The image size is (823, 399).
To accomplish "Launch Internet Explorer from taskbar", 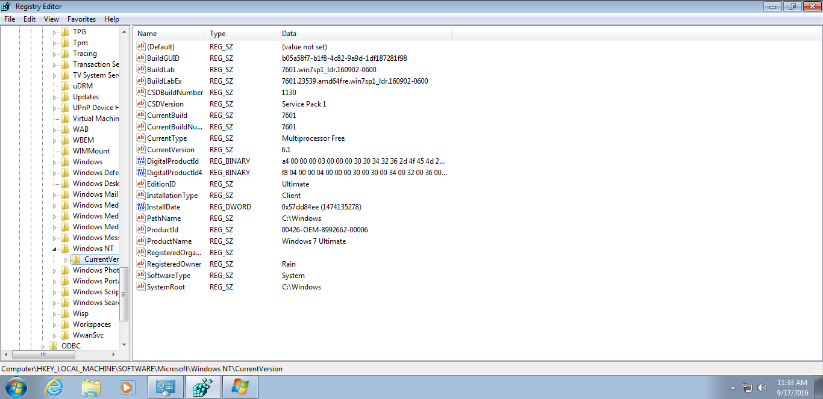I will [x=54, y=387].
